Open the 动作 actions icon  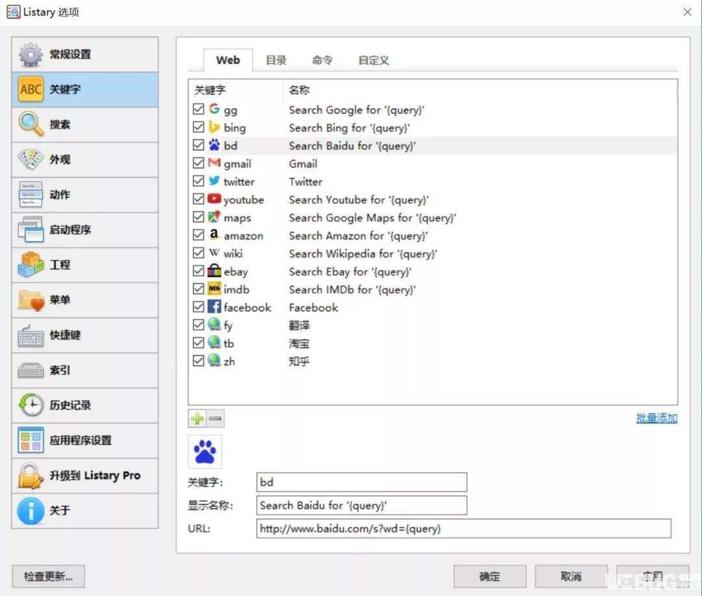tap(31, 194)
